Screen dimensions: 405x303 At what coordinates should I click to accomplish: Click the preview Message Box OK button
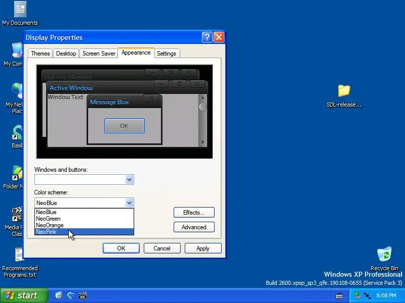pos(124,126)
